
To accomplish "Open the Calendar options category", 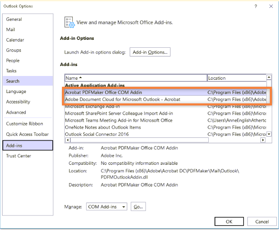I will [x=28, y=40].
